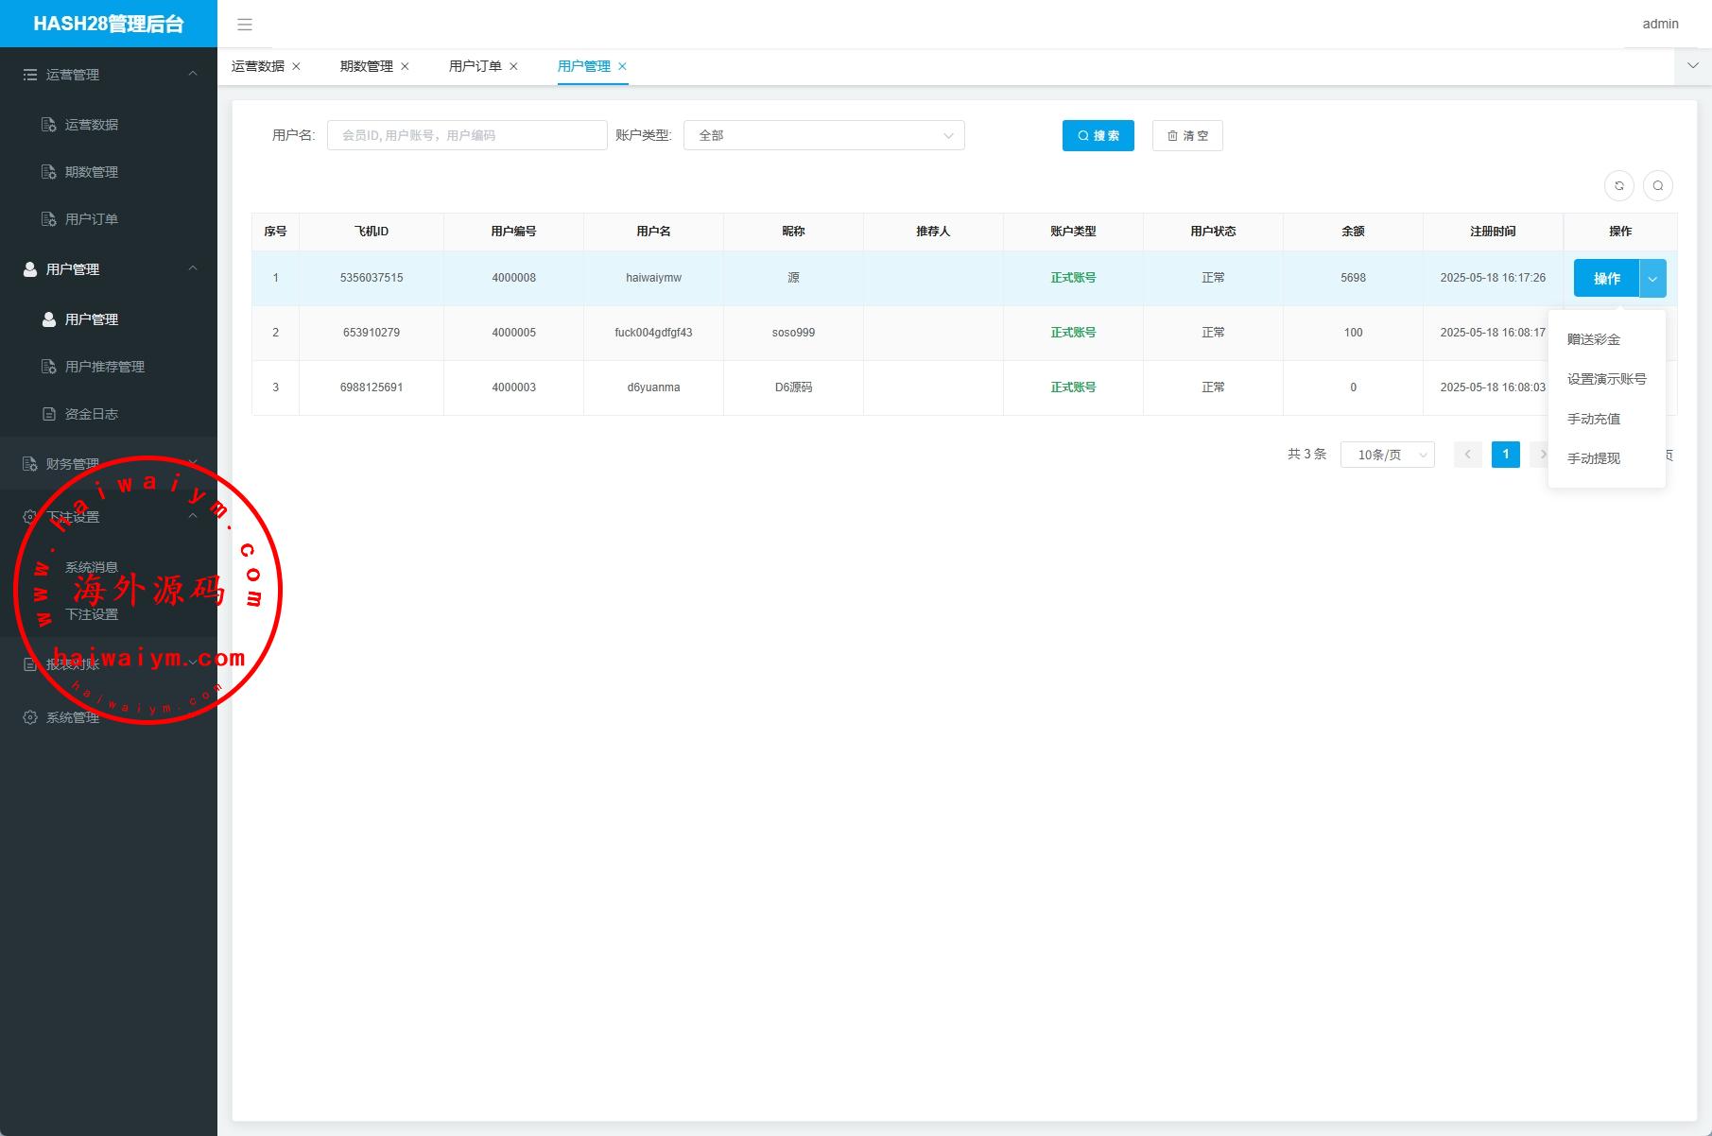Click the 搜索 button
Image resolution: width=1712 pixels, height=1136 pixels.
(1098, 136)
